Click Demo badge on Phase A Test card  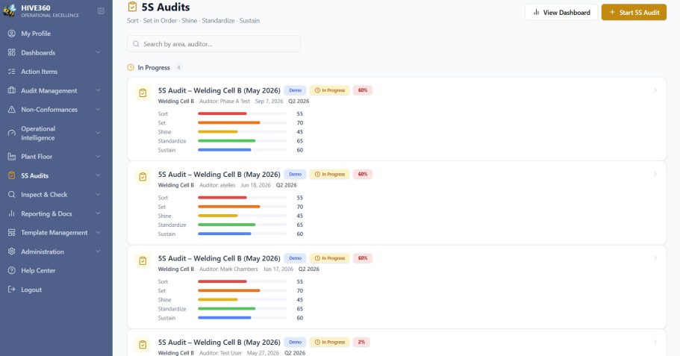tap(296, 90)
